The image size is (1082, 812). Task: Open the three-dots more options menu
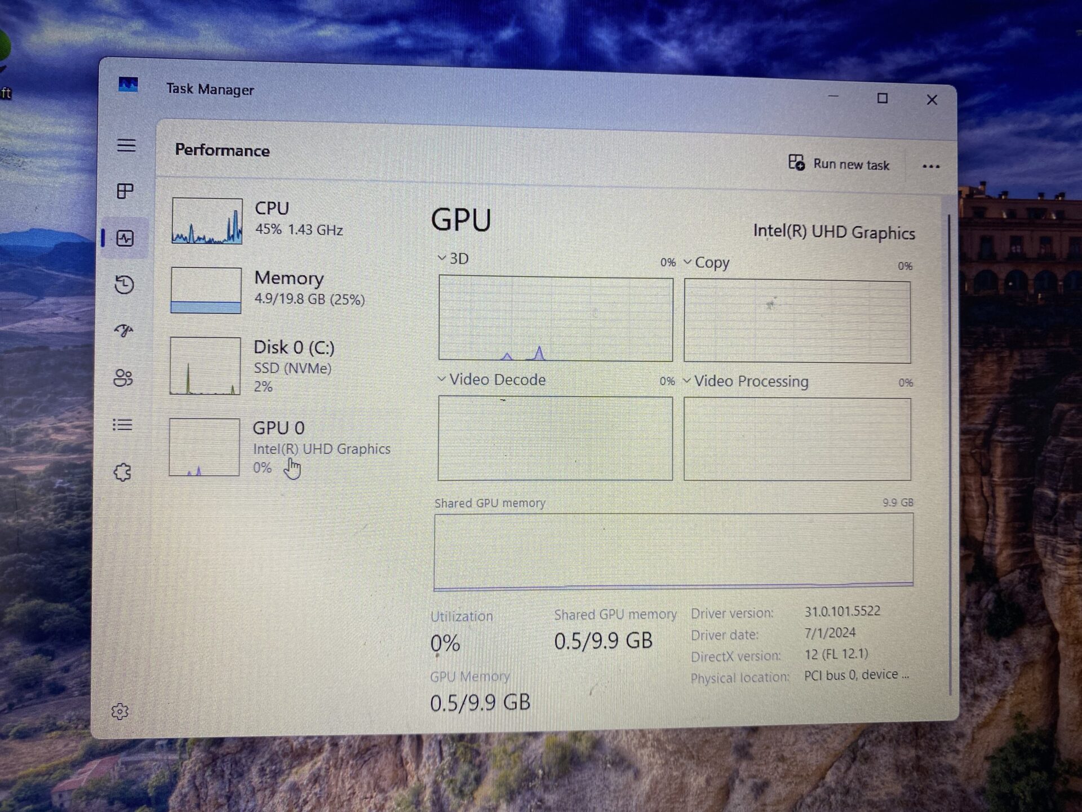[x=931, y=166]
